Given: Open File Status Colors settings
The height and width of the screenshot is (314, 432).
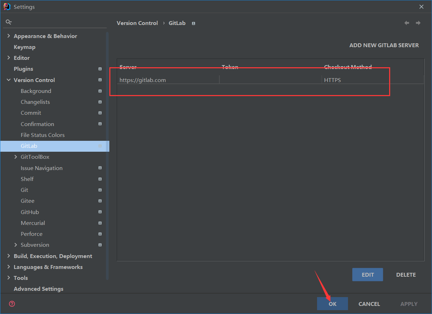Looking at the screenshot, I should point(43,135).
